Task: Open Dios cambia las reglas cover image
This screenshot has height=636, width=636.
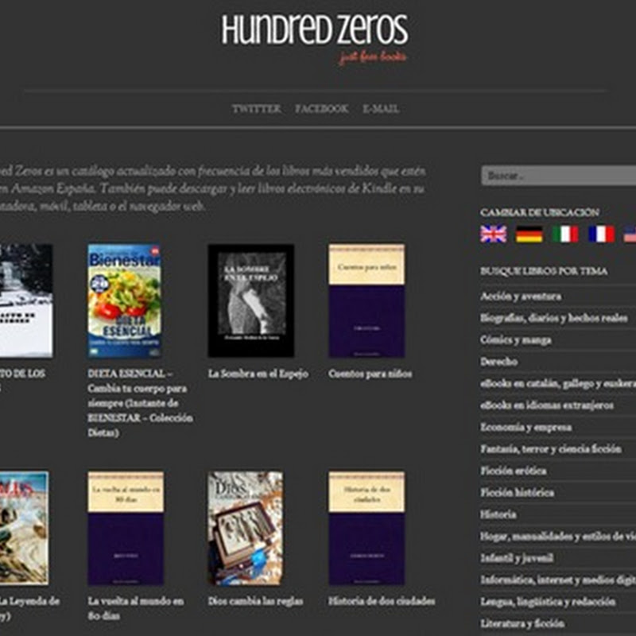Action: pyautogui.click(x=246, y=528)
